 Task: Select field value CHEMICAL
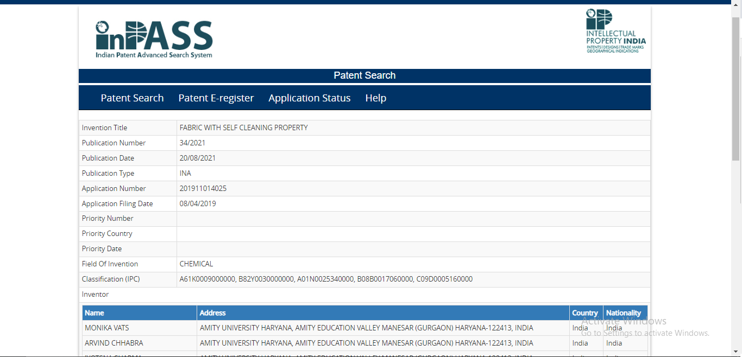point(196,264)
